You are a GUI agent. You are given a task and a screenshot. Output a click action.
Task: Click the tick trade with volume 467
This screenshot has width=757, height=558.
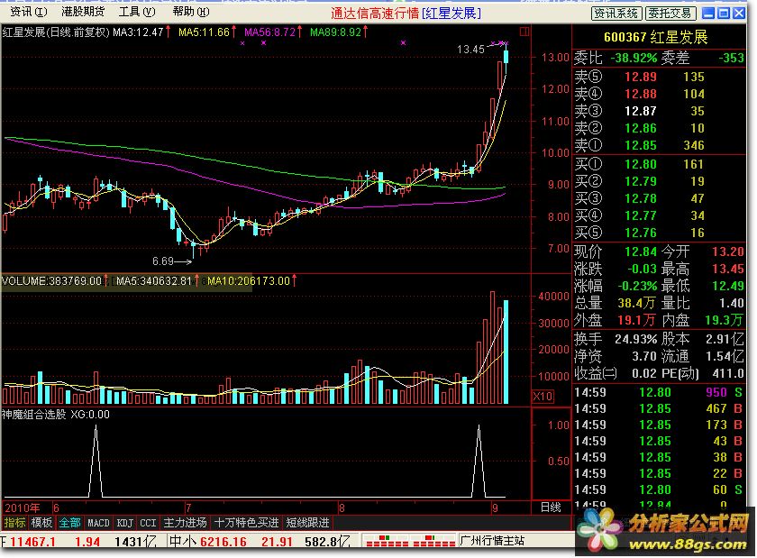pyautogui.click(x=716, y=408)
